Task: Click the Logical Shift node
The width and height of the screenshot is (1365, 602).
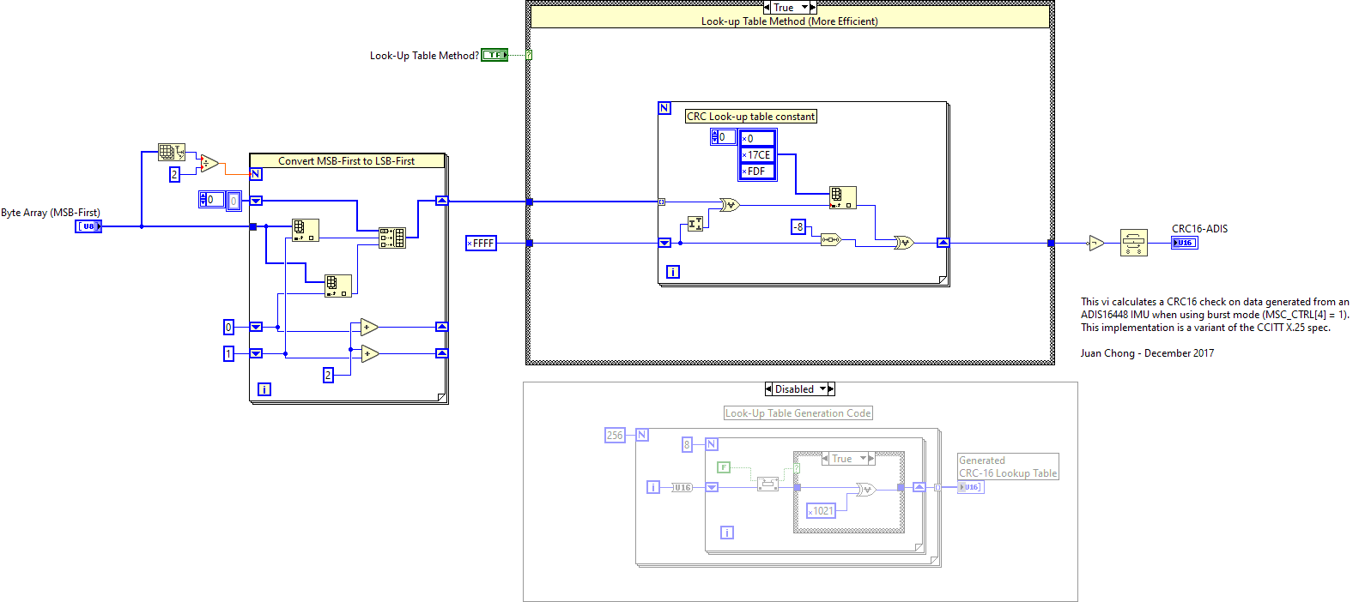Action: 830,240
